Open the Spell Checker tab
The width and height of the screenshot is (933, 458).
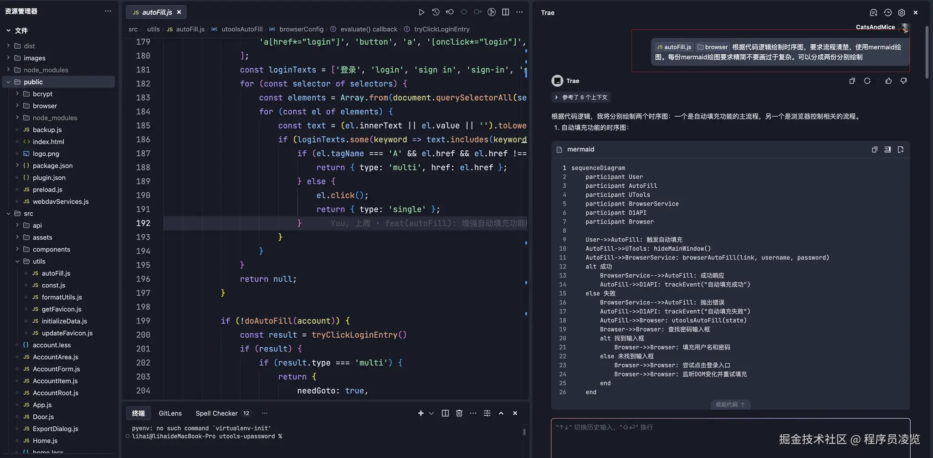click(x=223, y=413)
